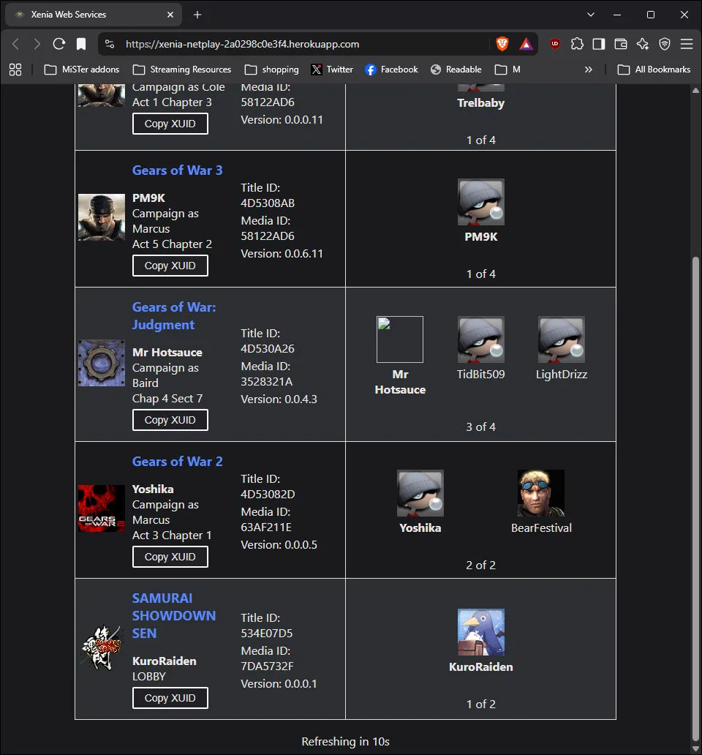Copy XUID for Yoshika's session
This screenshot has width=702, height=755.
[170, 557]
